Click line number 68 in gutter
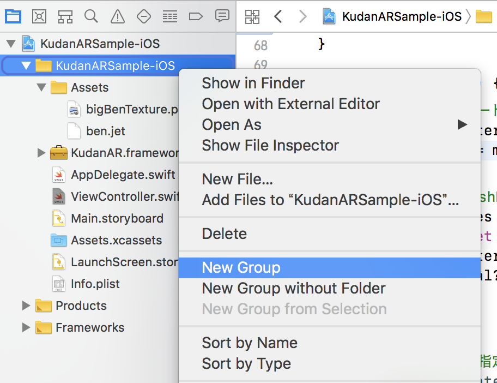The width and height of the screenshot is (497, 383). [x=260, y=45]
